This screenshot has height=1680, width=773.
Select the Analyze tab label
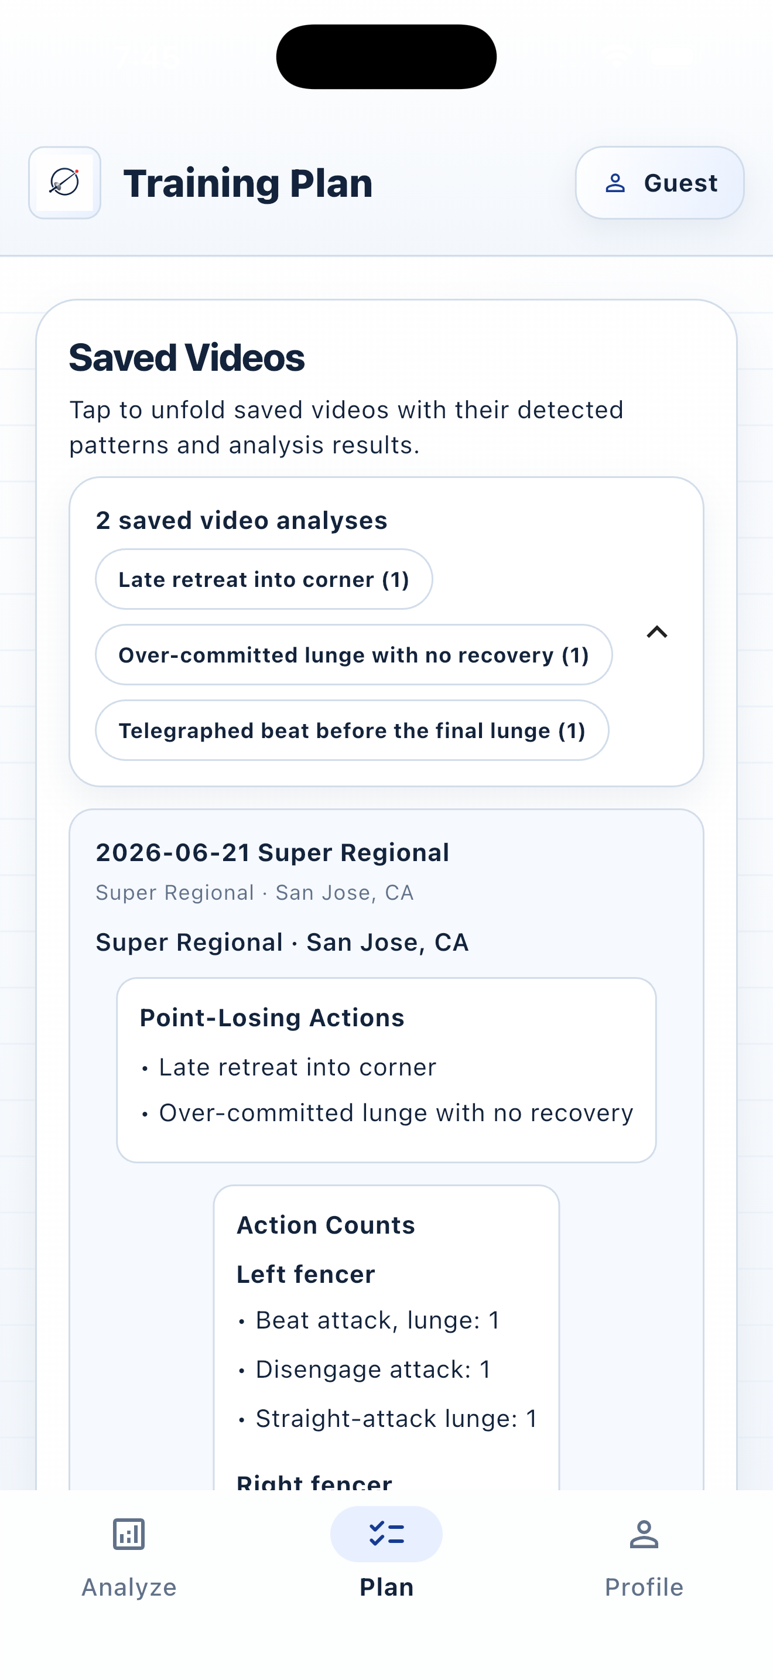129,1587
